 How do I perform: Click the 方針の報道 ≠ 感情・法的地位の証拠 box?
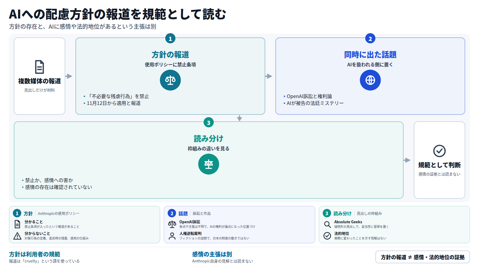pos(423,257)
